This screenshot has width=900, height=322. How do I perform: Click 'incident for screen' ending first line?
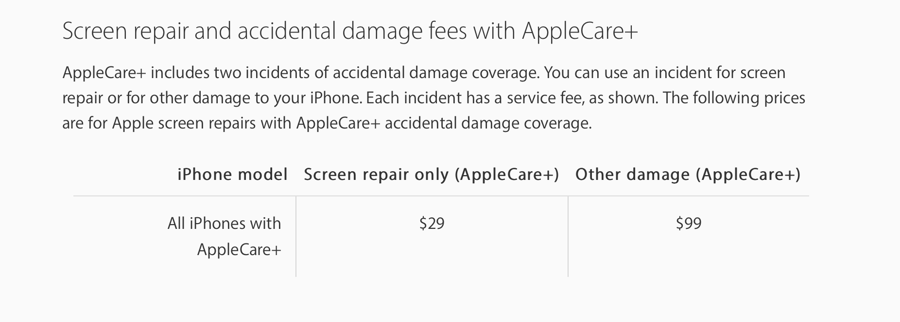(720, 73)
